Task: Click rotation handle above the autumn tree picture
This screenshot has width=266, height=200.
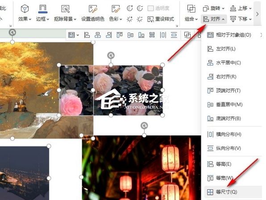Action: pos(12,33)
